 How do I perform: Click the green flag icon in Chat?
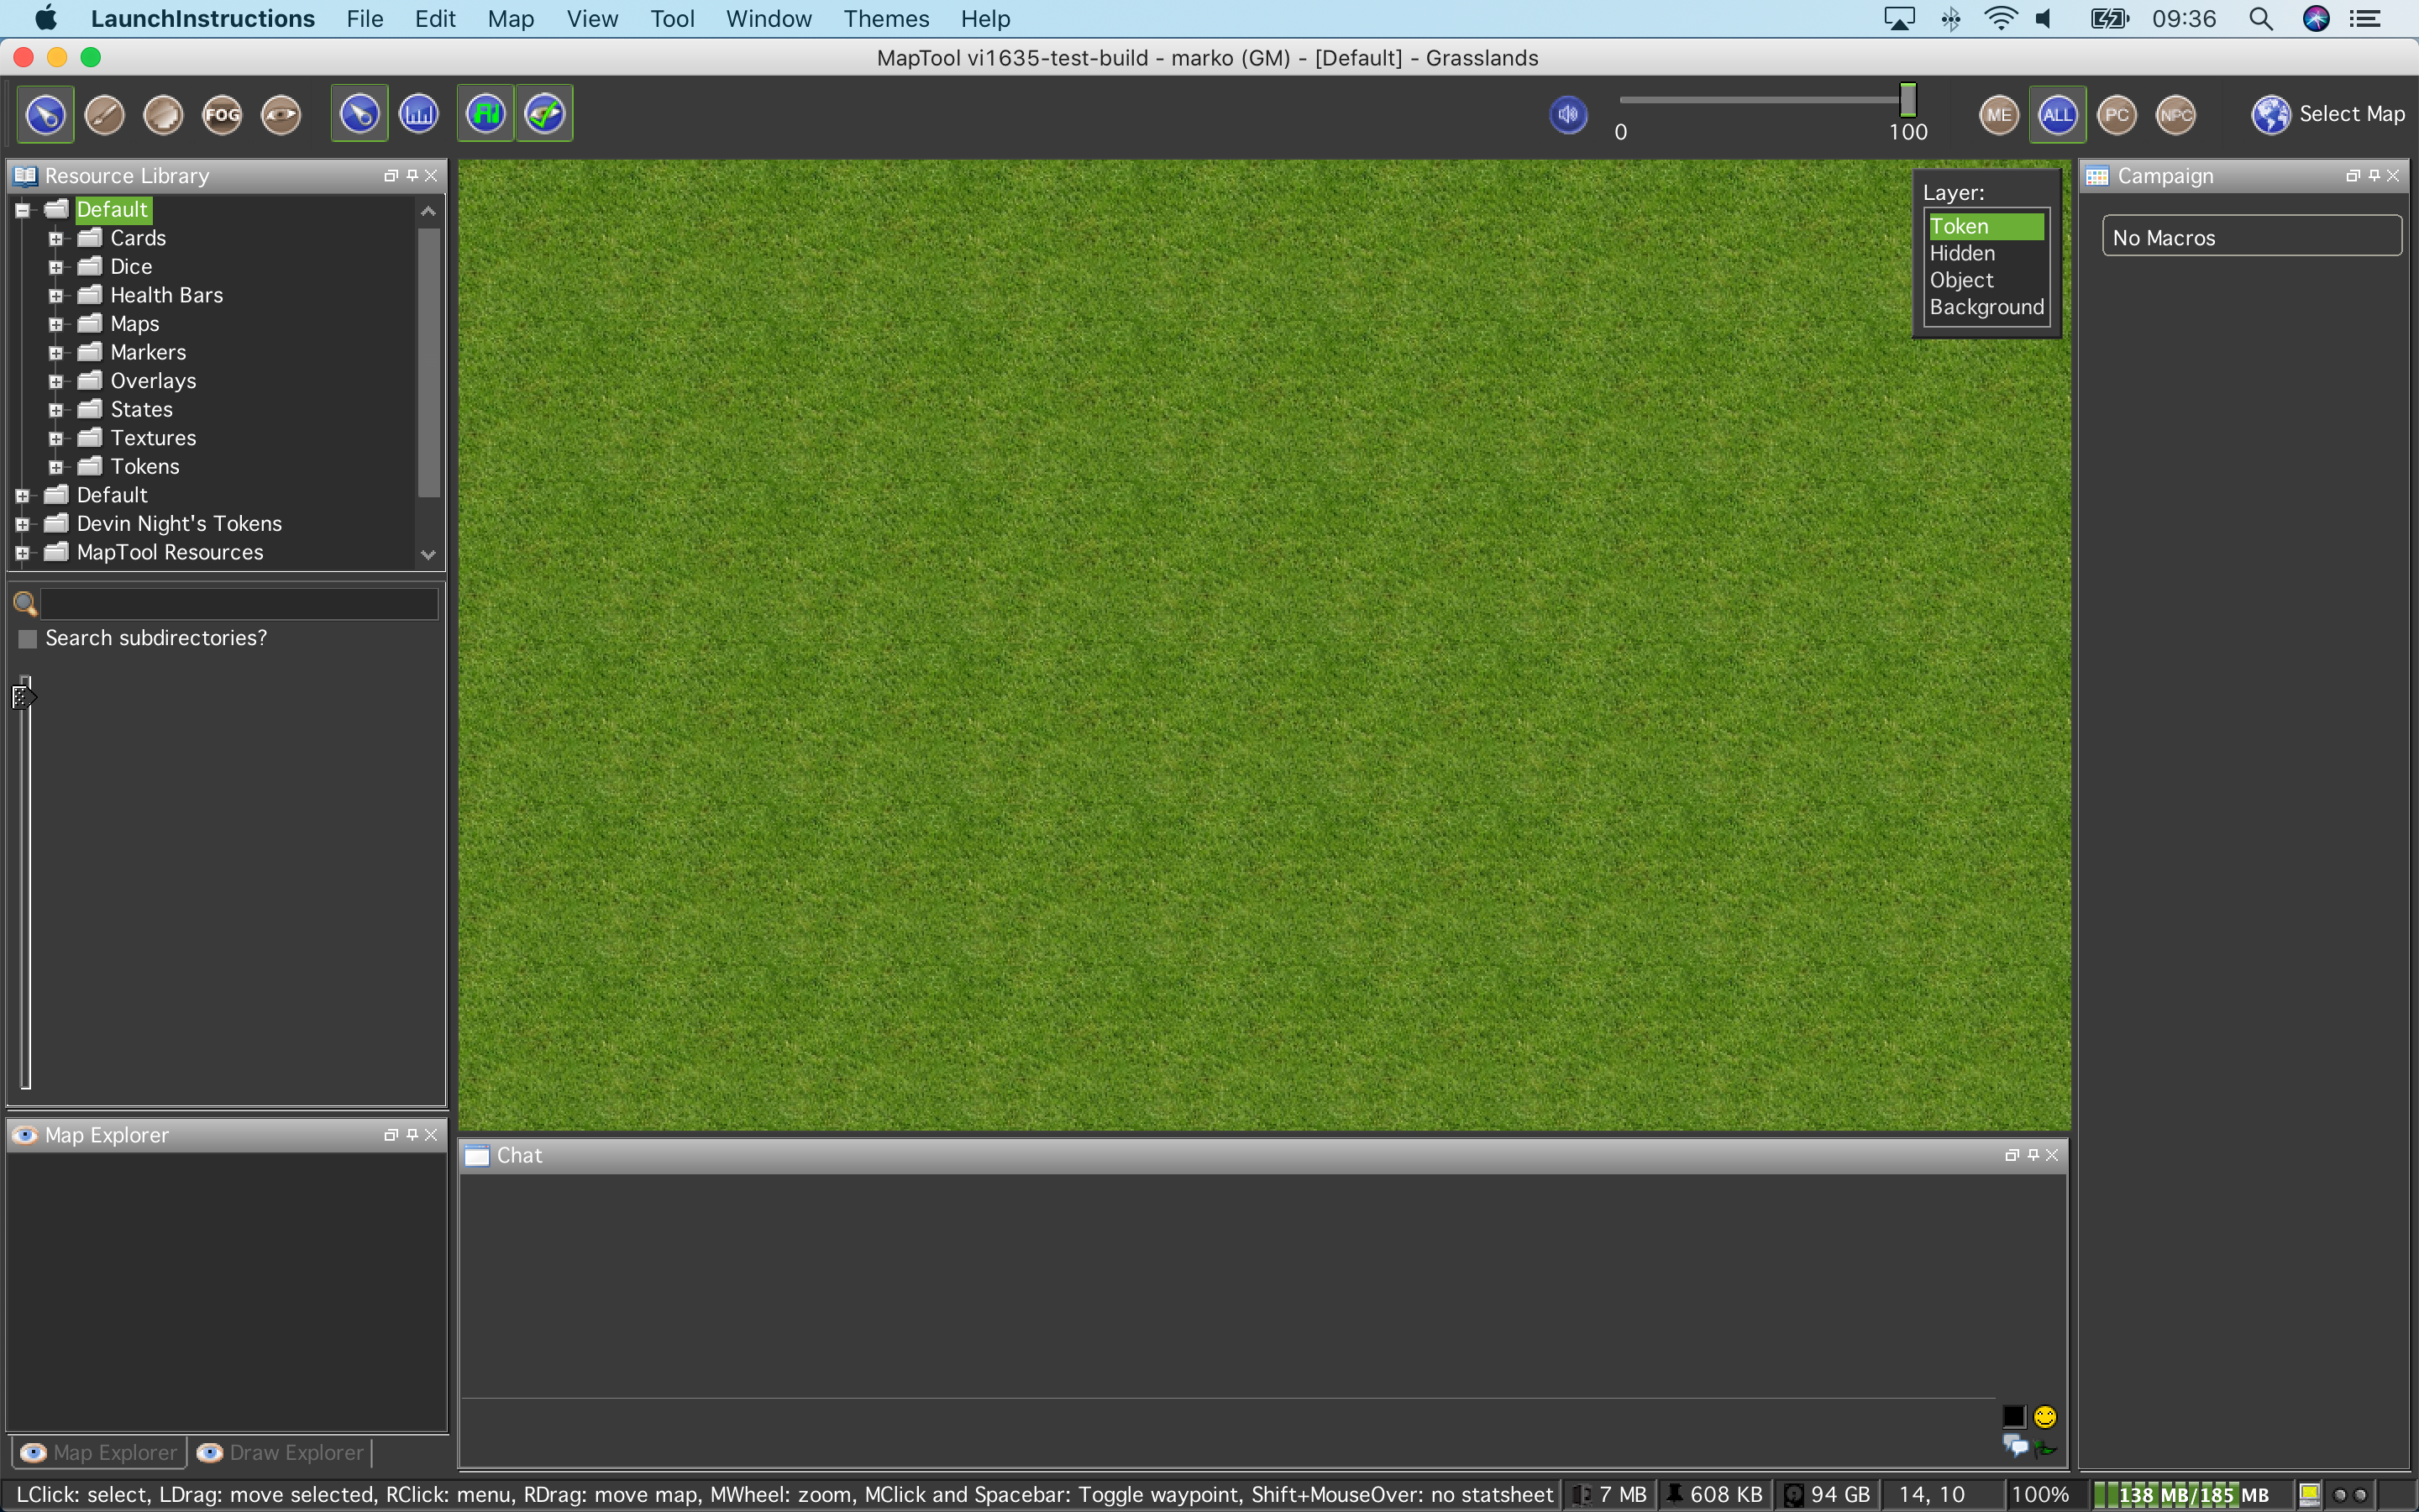[2046, 1448]
